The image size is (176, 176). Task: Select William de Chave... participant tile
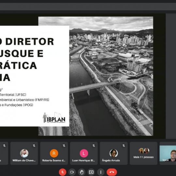pos(24,153)
